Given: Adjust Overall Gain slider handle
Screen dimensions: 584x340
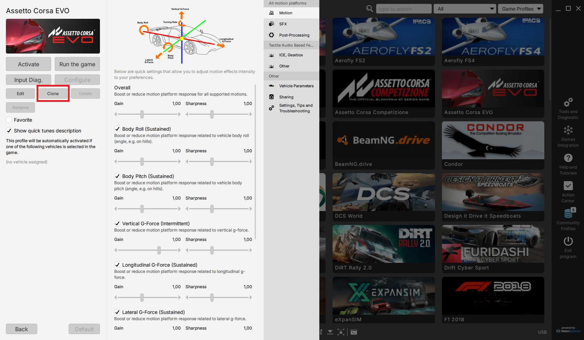Looking at the screenshot, I should click(142, 114).
